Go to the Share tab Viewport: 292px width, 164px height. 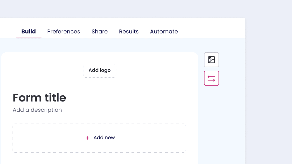[x=100, y=31]
